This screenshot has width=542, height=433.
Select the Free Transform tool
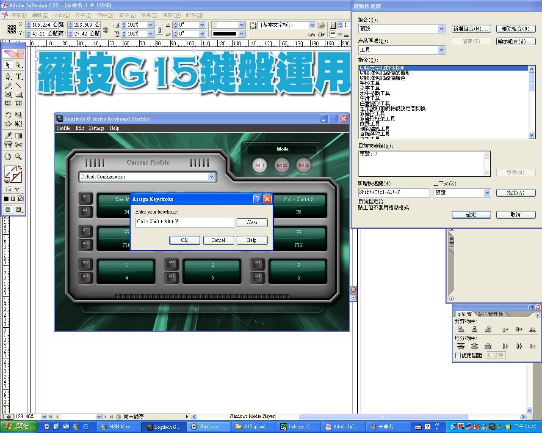pyautogui.click(x=19, y=124)
